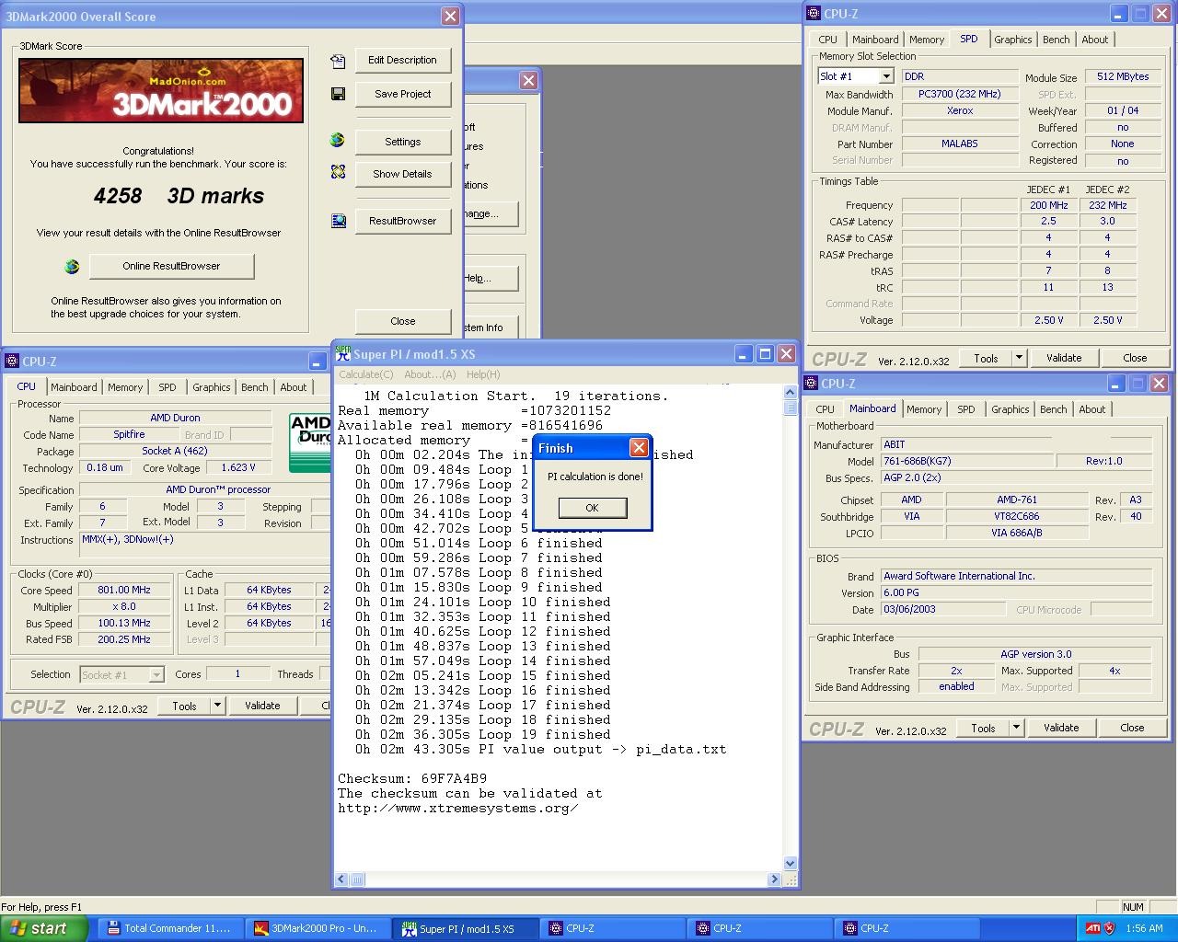Screen dimensions: 1178x942
Task: Open the Memory Slot #1 dropdown
Action: 885,76
